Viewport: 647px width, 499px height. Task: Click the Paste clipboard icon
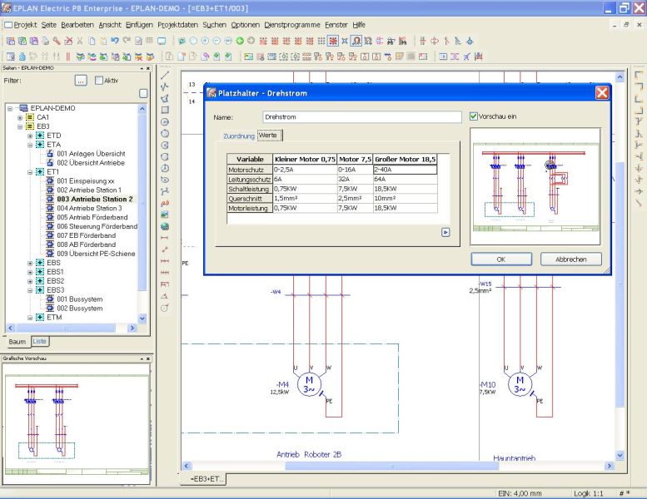click(x=103, y=41)
